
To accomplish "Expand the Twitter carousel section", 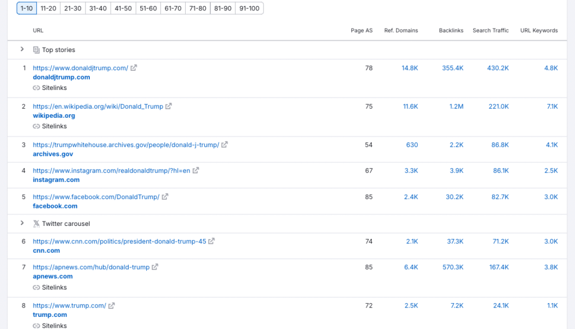I will [22, 223].
